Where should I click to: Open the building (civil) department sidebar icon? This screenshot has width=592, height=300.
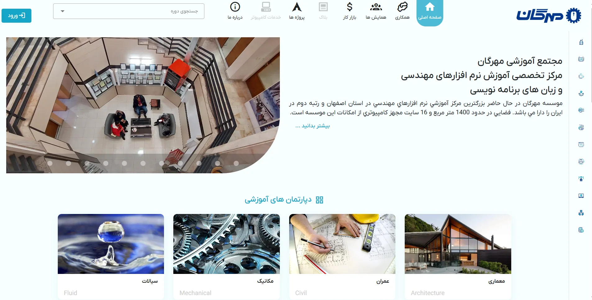(x=581, y=42)
